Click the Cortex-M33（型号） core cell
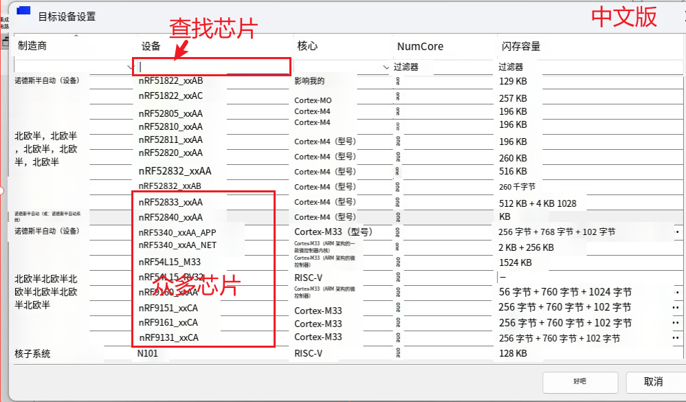 [333, 232]
